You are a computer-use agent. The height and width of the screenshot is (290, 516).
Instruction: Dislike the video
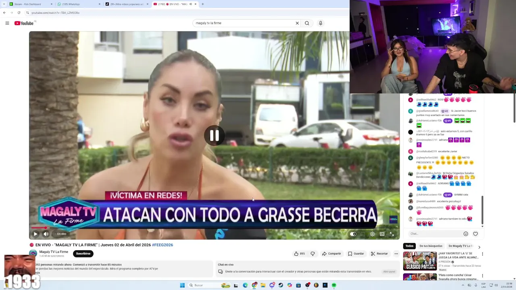coord(312,254)
